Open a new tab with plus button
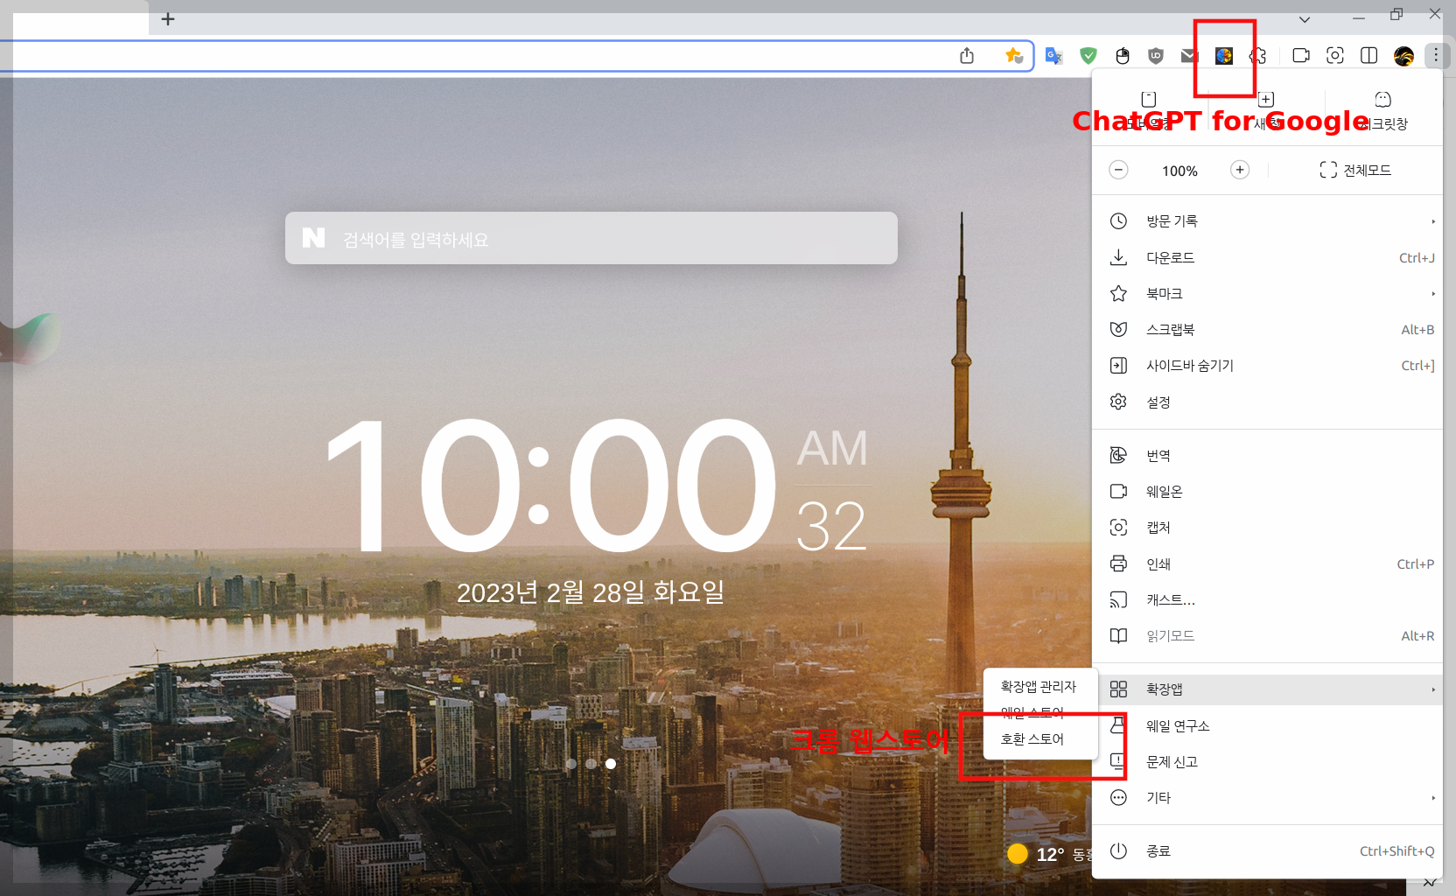The image size is (1456, 896). (168, 18)
